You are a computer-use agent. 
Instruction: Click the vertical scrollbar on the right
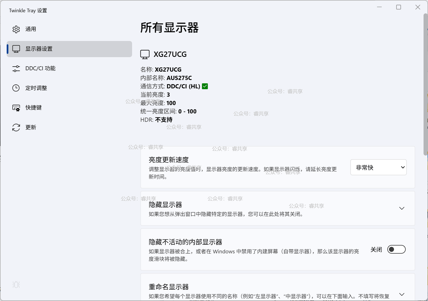point(425,84)
